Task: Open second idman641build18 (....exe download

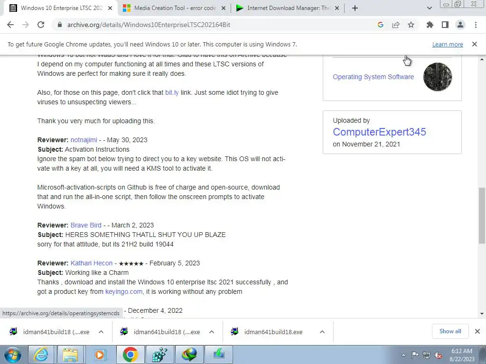Action: click(x=160, y=332)
